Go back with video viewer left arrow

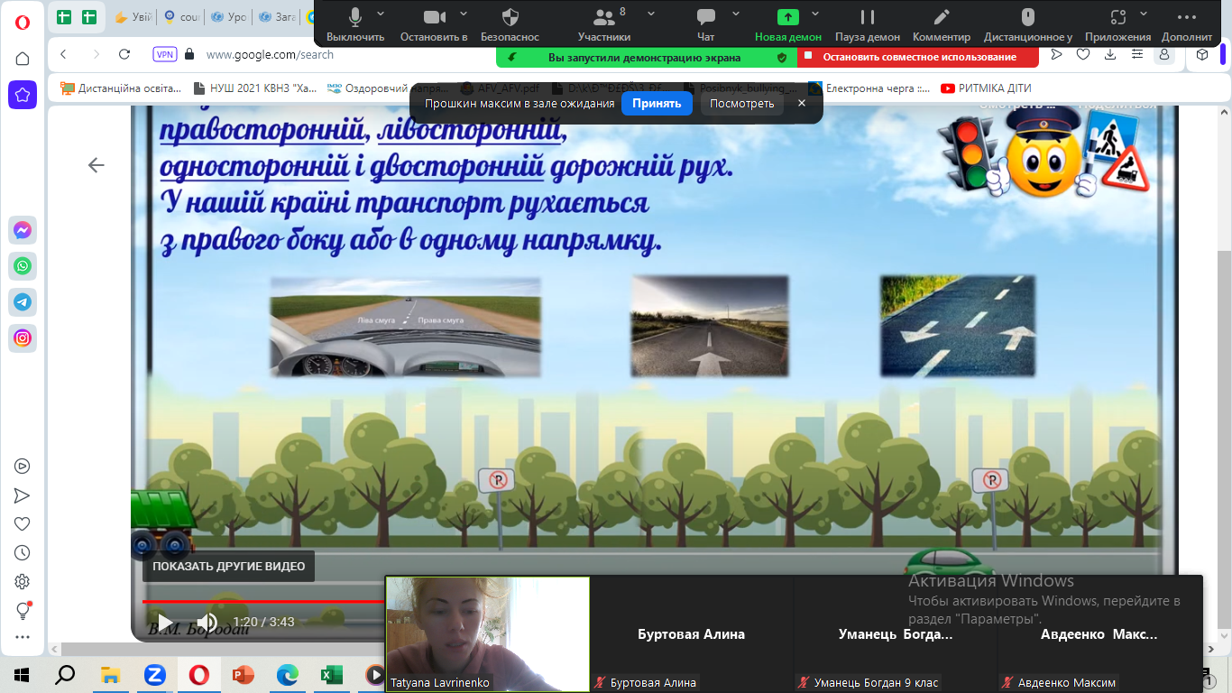(96, 165)
